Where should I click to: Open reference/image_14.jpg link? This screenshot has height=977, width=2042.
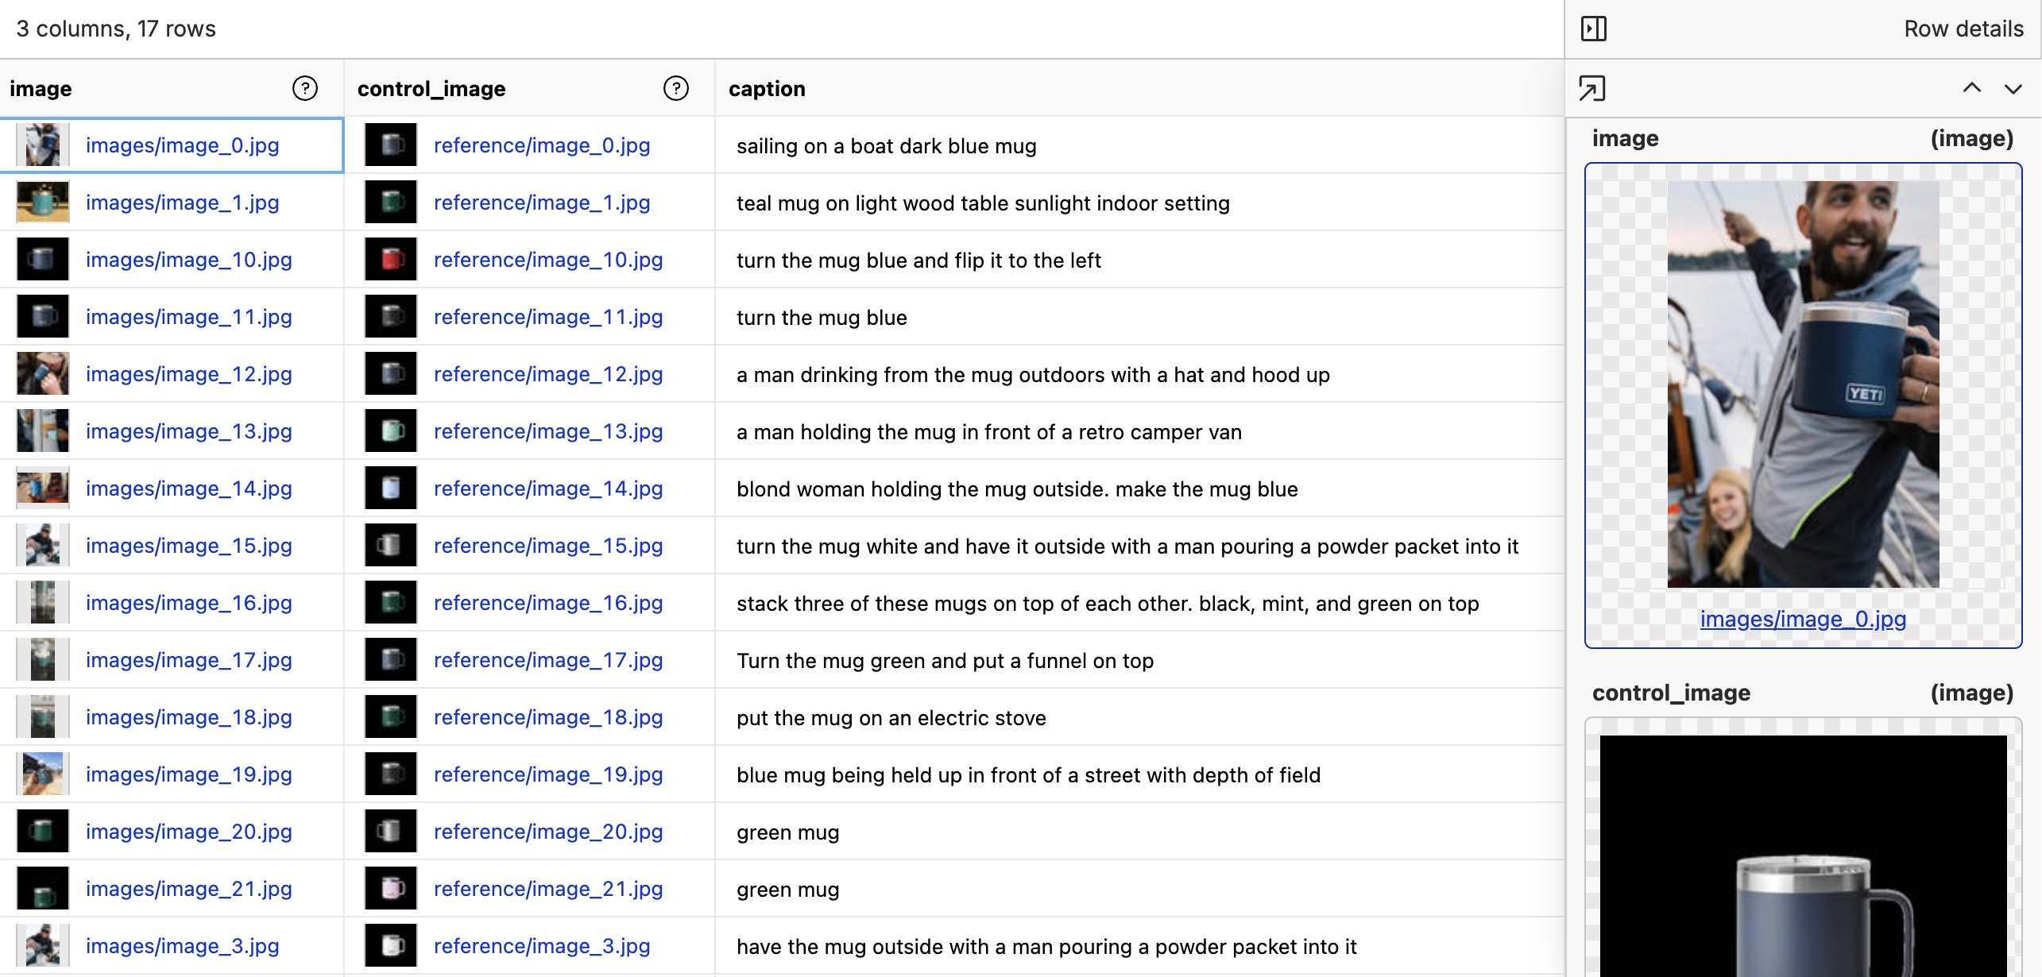point(547,488)
